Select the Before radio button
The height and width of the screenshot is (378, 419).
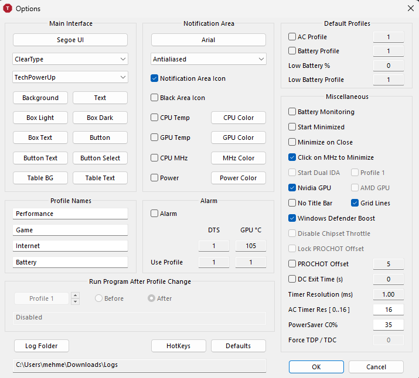[98, 298]
